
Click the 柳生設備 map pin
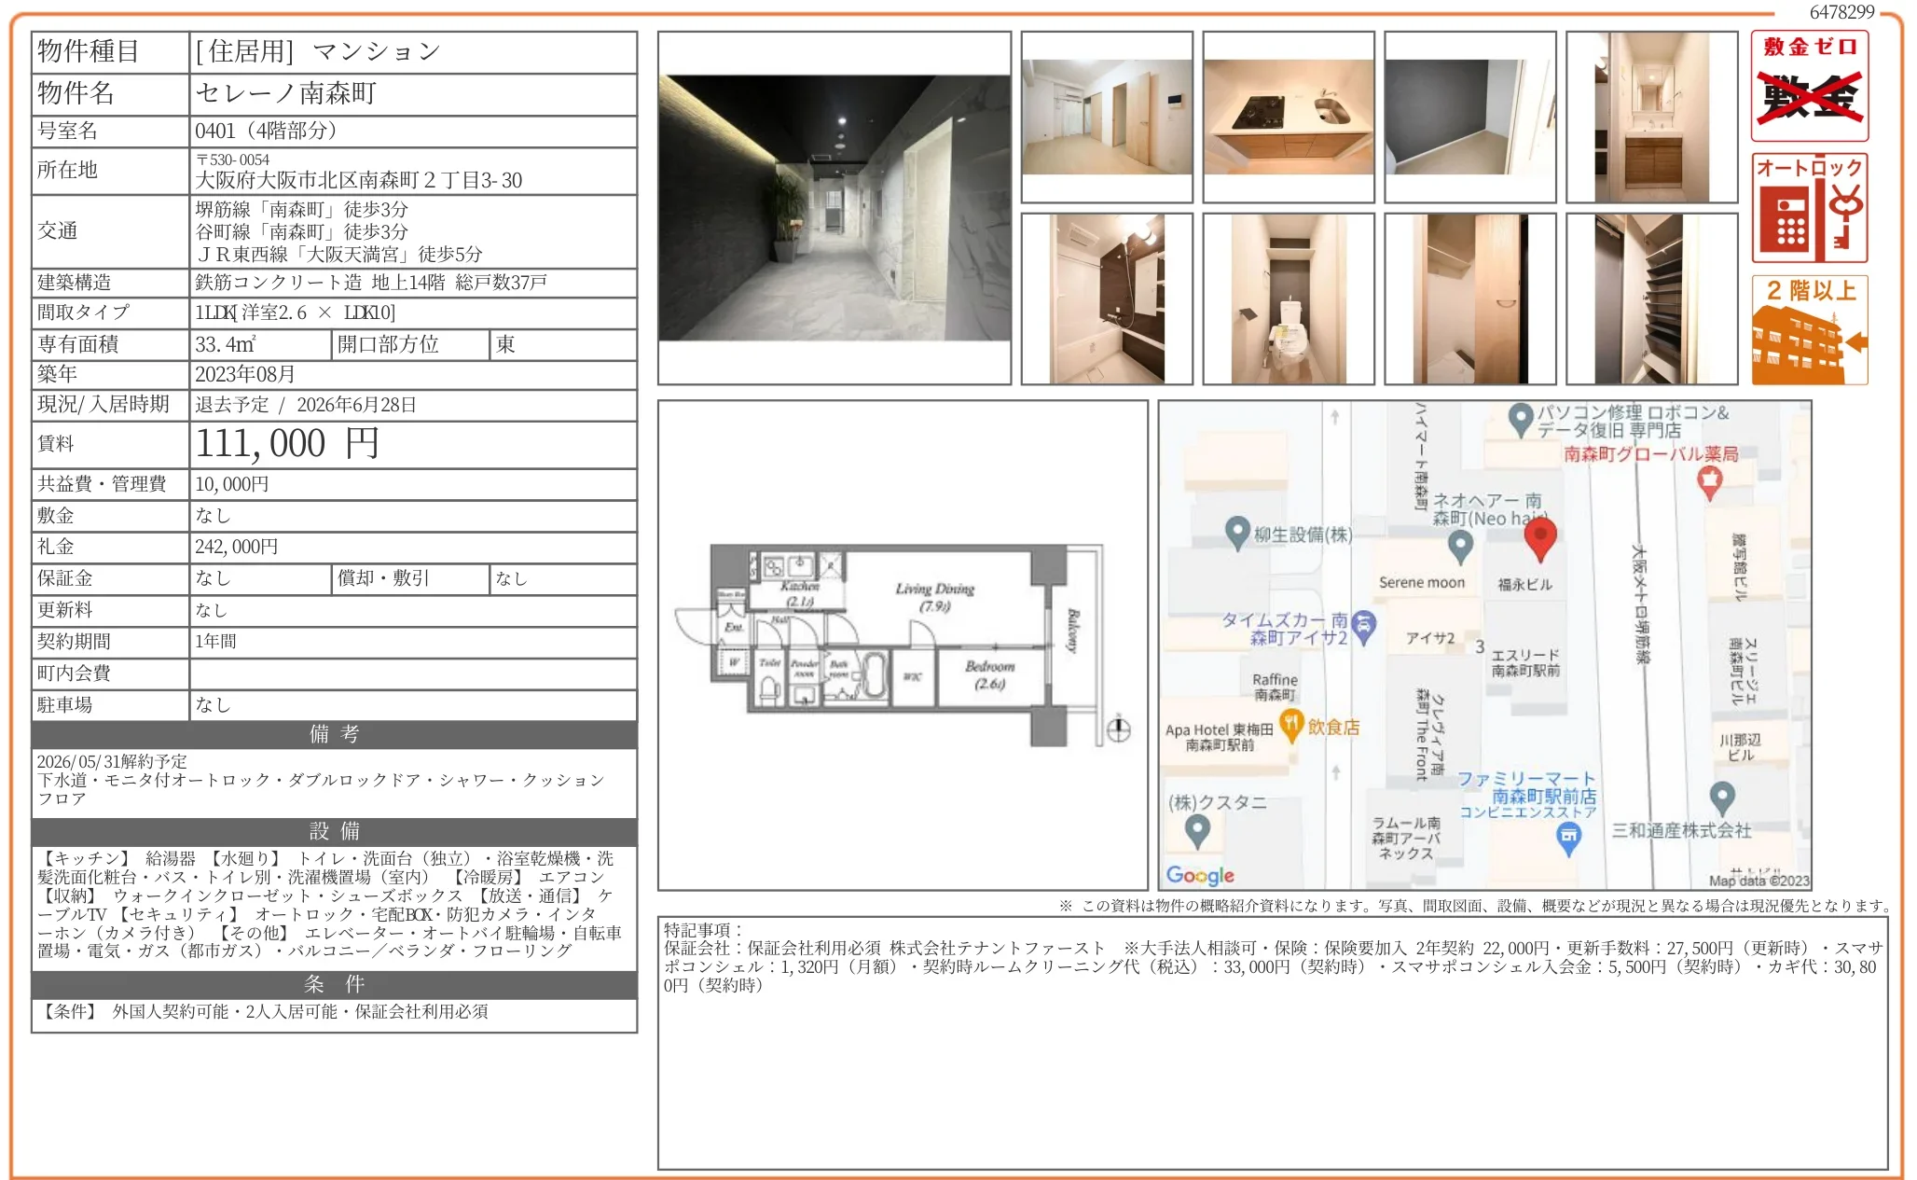click(x=1236, y=532)
